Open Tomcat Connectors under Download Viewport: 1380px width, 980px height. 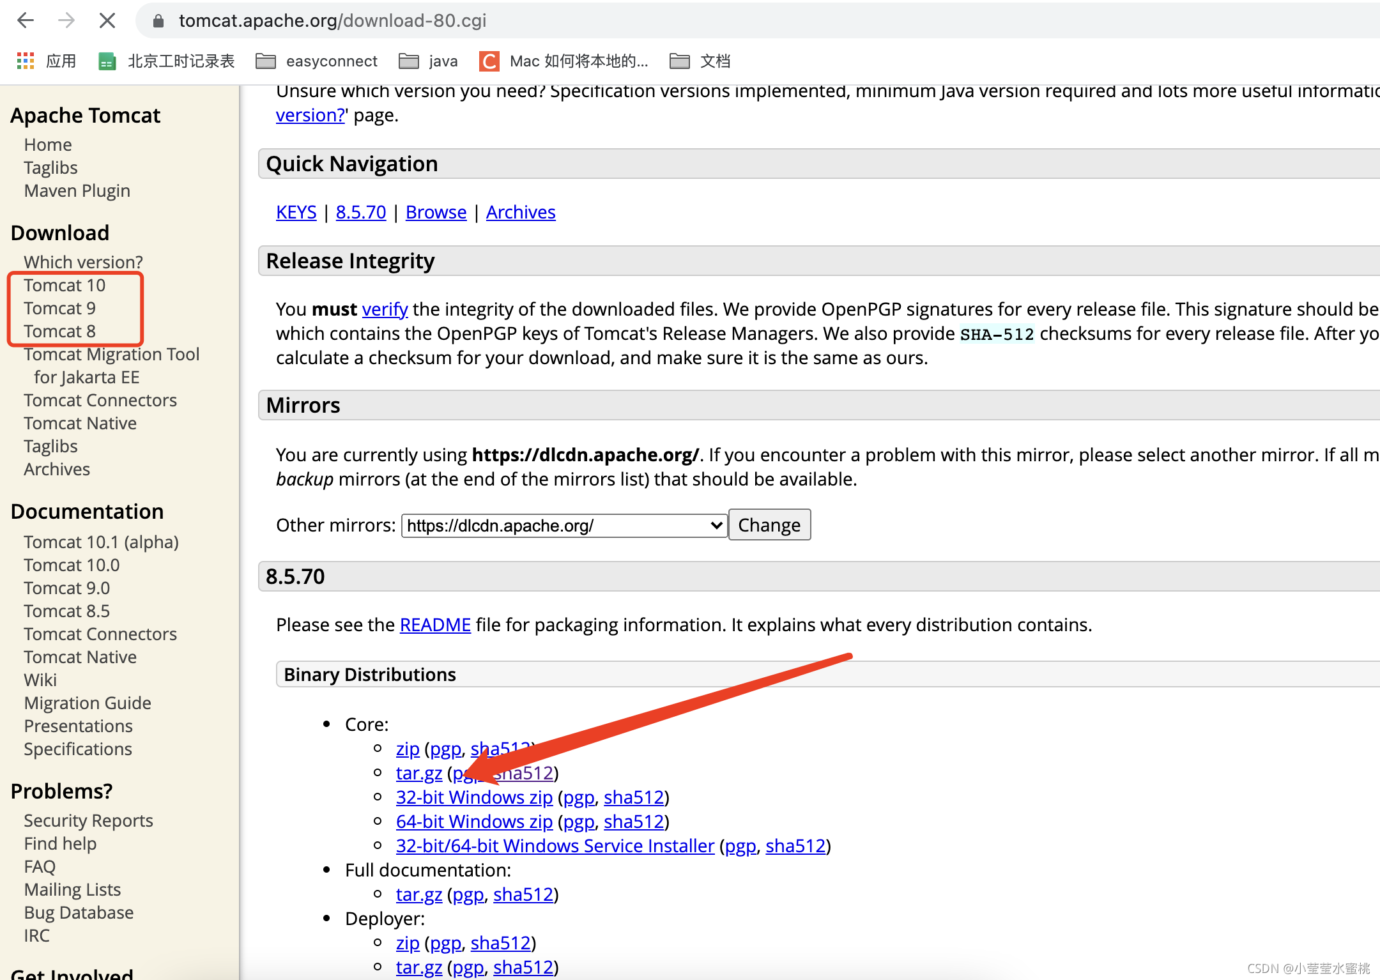coord(100,401)
